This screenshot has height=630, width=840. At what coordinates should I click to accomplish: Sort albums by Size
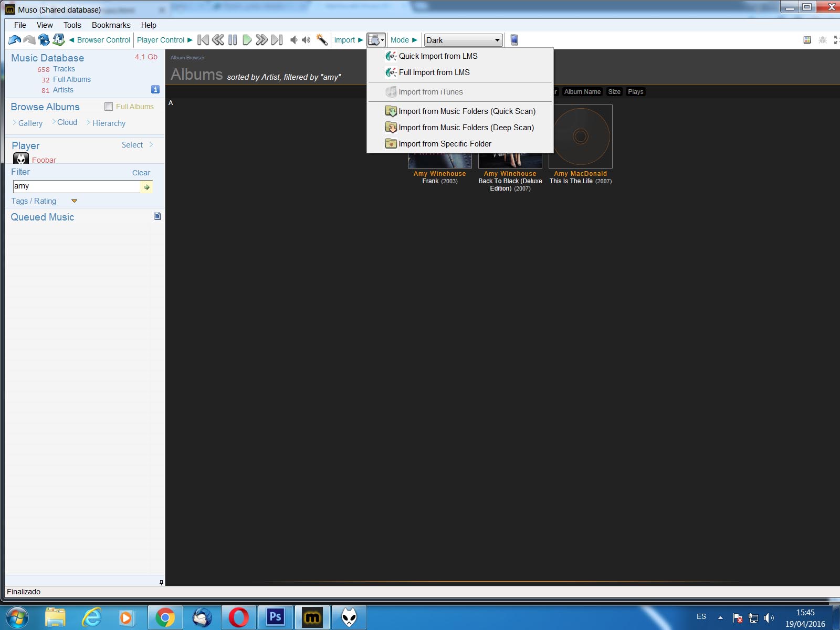[x=614, y=92]
